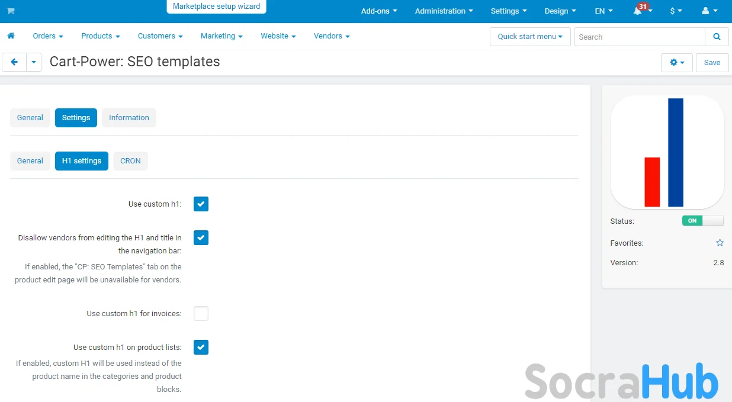This screenshot has width=732, height=402.
Task: Go to dashboard via home icon
Action: 11,36
